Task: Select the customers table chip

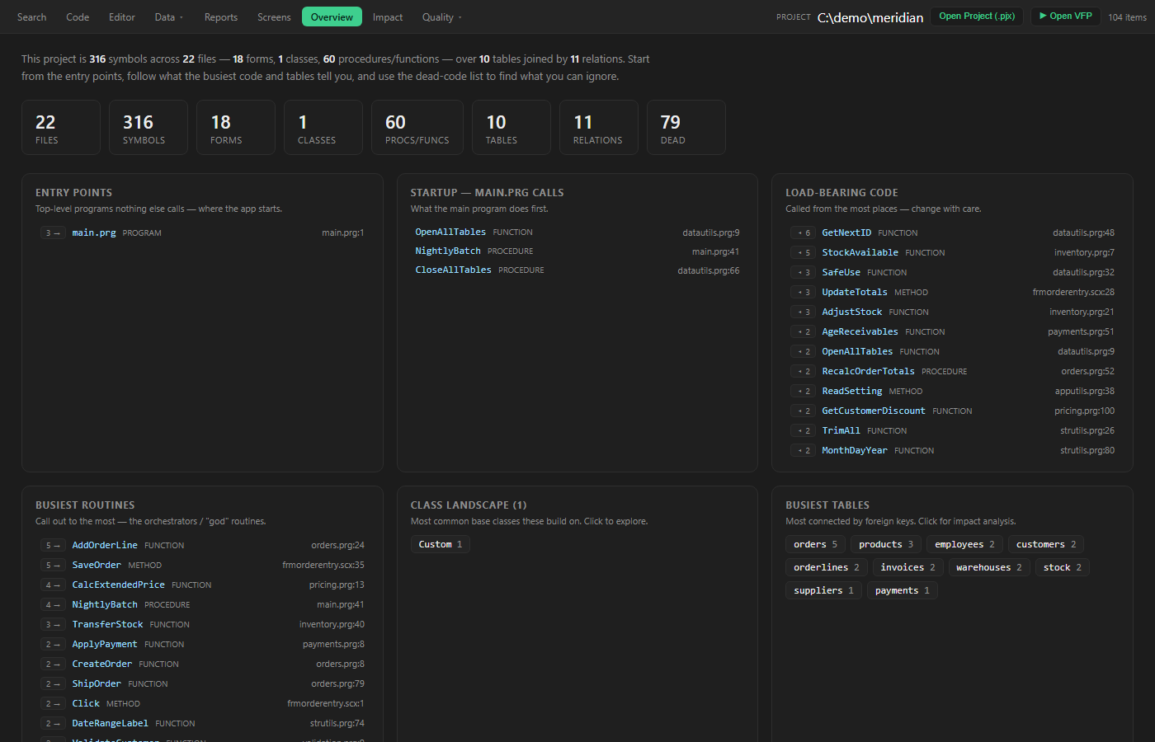Action: point(1046,544)
